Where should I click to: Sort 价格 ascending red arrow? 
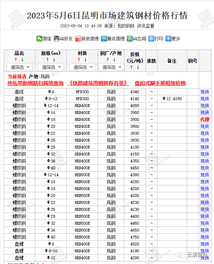coord(132,67)
